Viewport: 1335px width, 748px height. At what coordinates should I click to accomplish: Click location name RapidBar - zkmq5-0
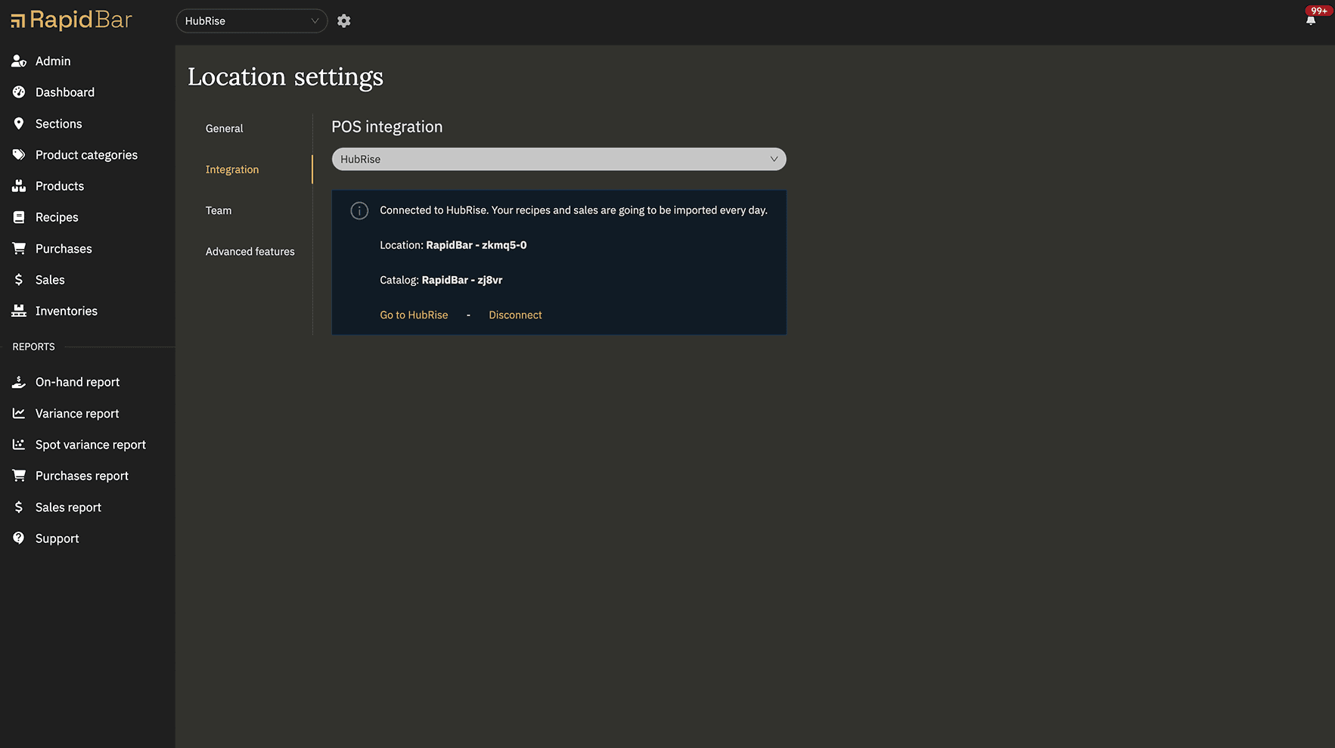(x=477, y=245)
